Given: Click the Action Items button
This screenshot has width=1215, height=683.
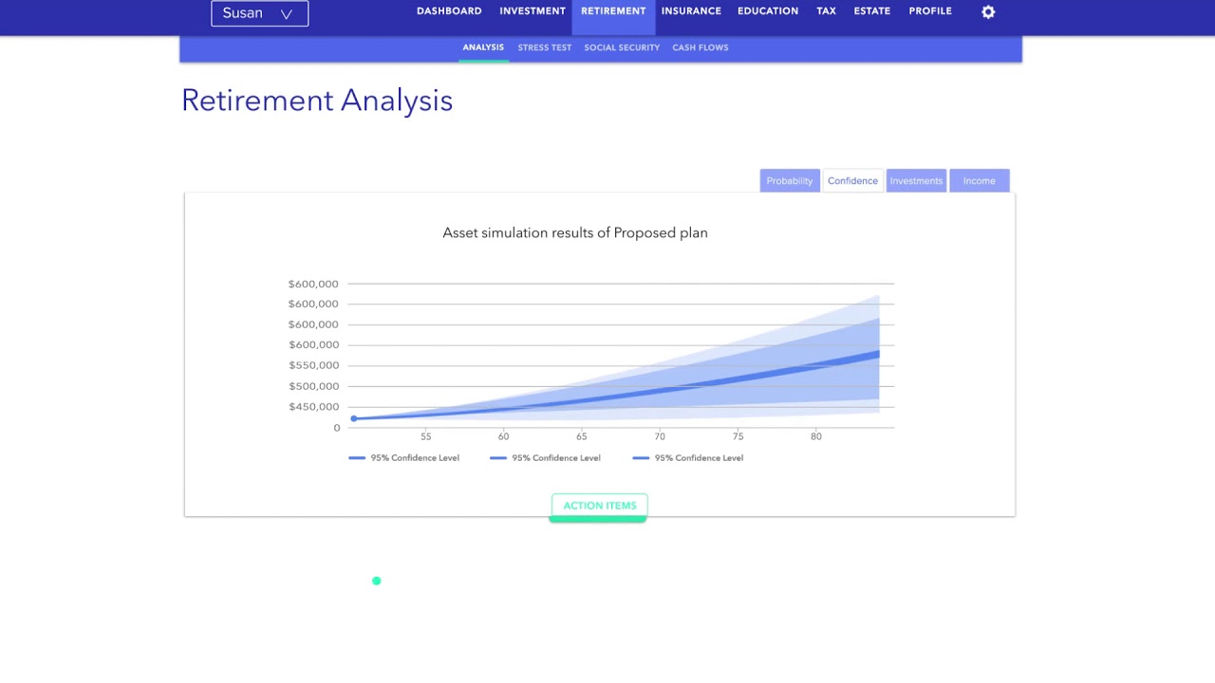Looking at the screenshot, I should pos(599,507).
